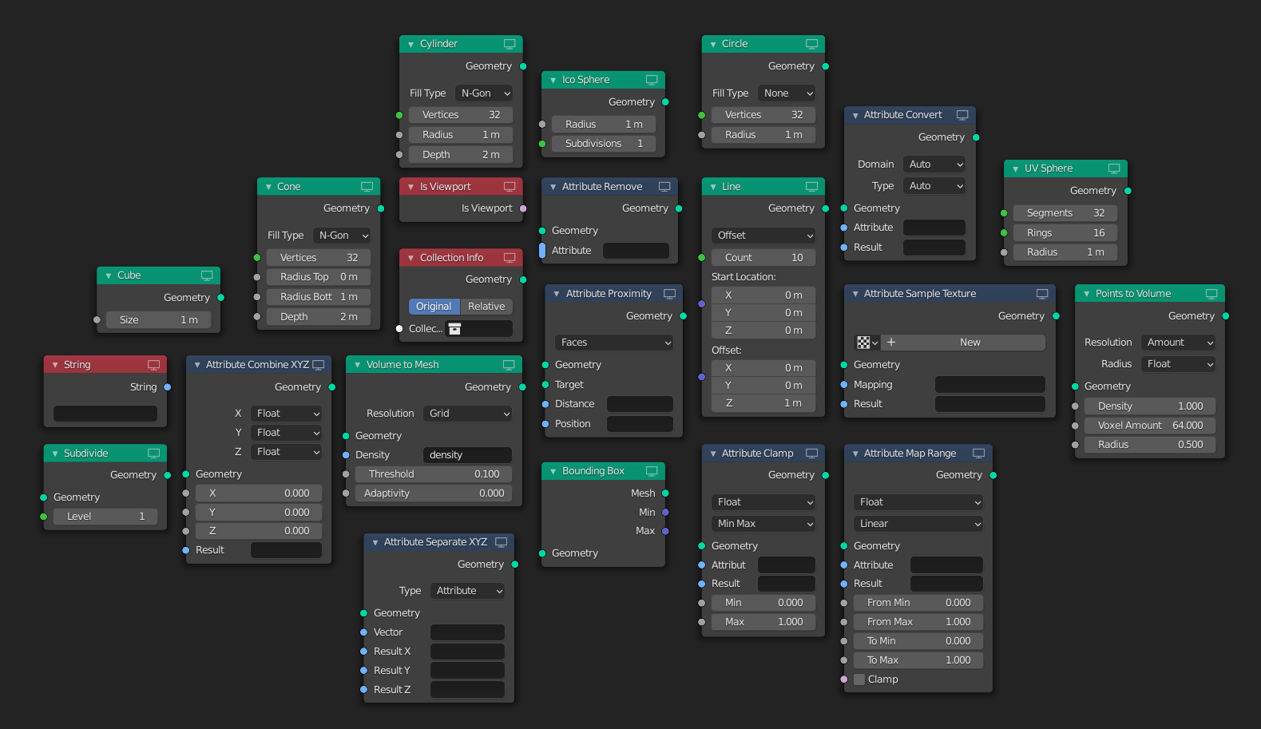Image resolution: width=1261 pixels, height=729 pixels.
Task: Select Relative option in Collection Info node
Action: [486, 307]
